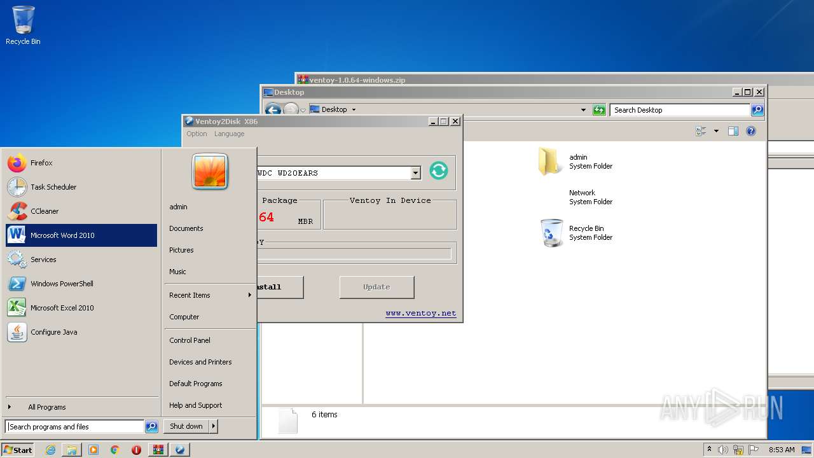This screenshot has height=458, width=814.
Task: Open Configure Java from the Start menu
Action: click(81, 332)
